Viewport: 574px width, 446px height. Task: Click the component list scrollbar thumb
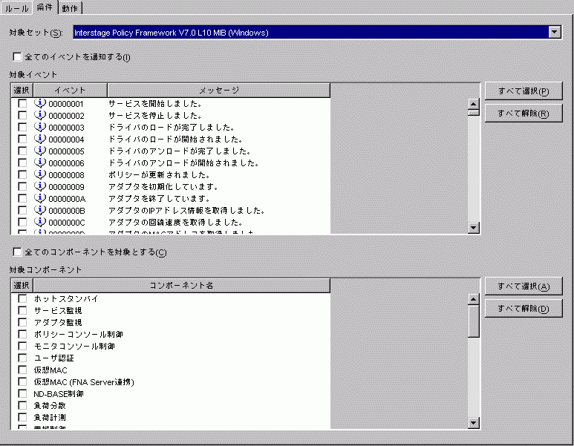[473, 321]
